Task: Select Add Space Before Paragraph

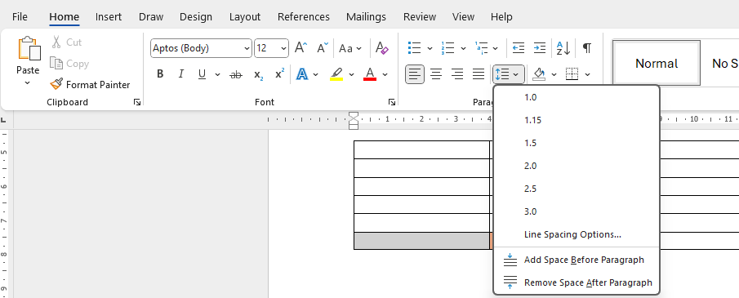Action: (x=576, y=260)
